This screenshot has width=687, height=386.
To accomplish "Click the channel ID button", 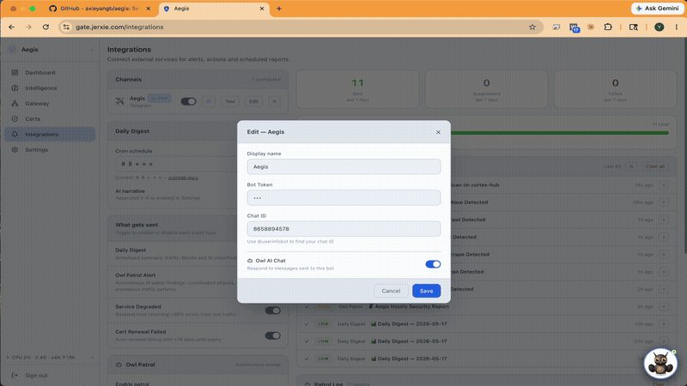I will point(209,101).
